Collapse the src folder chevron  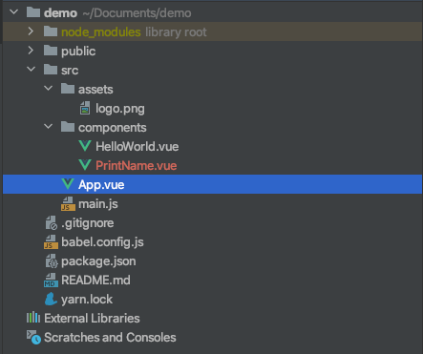point(31,69)
